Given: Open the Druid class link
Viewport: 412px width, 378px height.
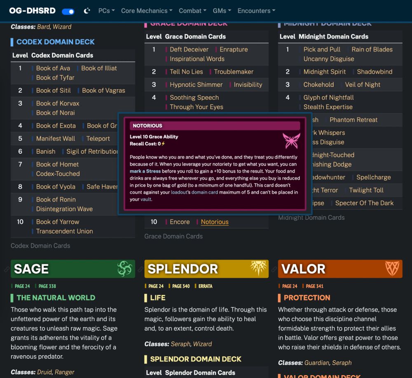Looking at the screenshot, I should pos(44,372).
